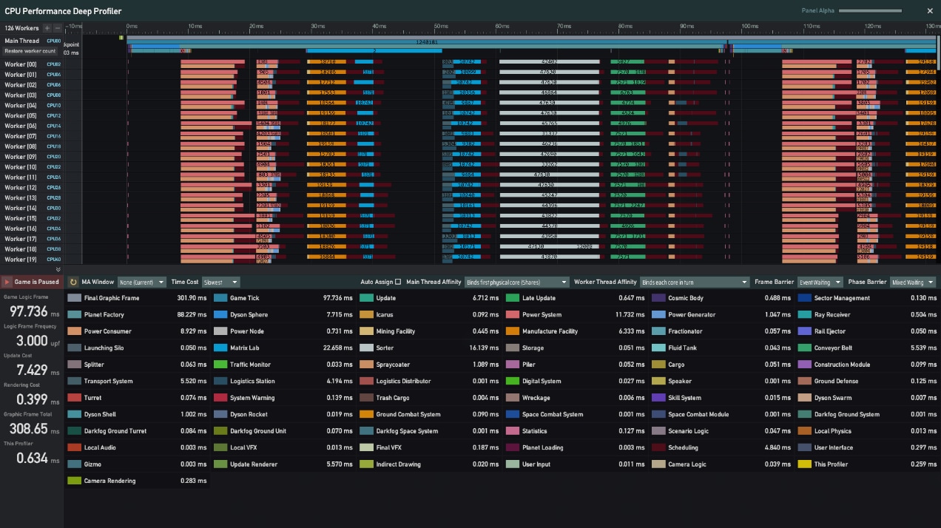
Task: Click the CPU00 label beside Main Thread
Action: [55, 41]
